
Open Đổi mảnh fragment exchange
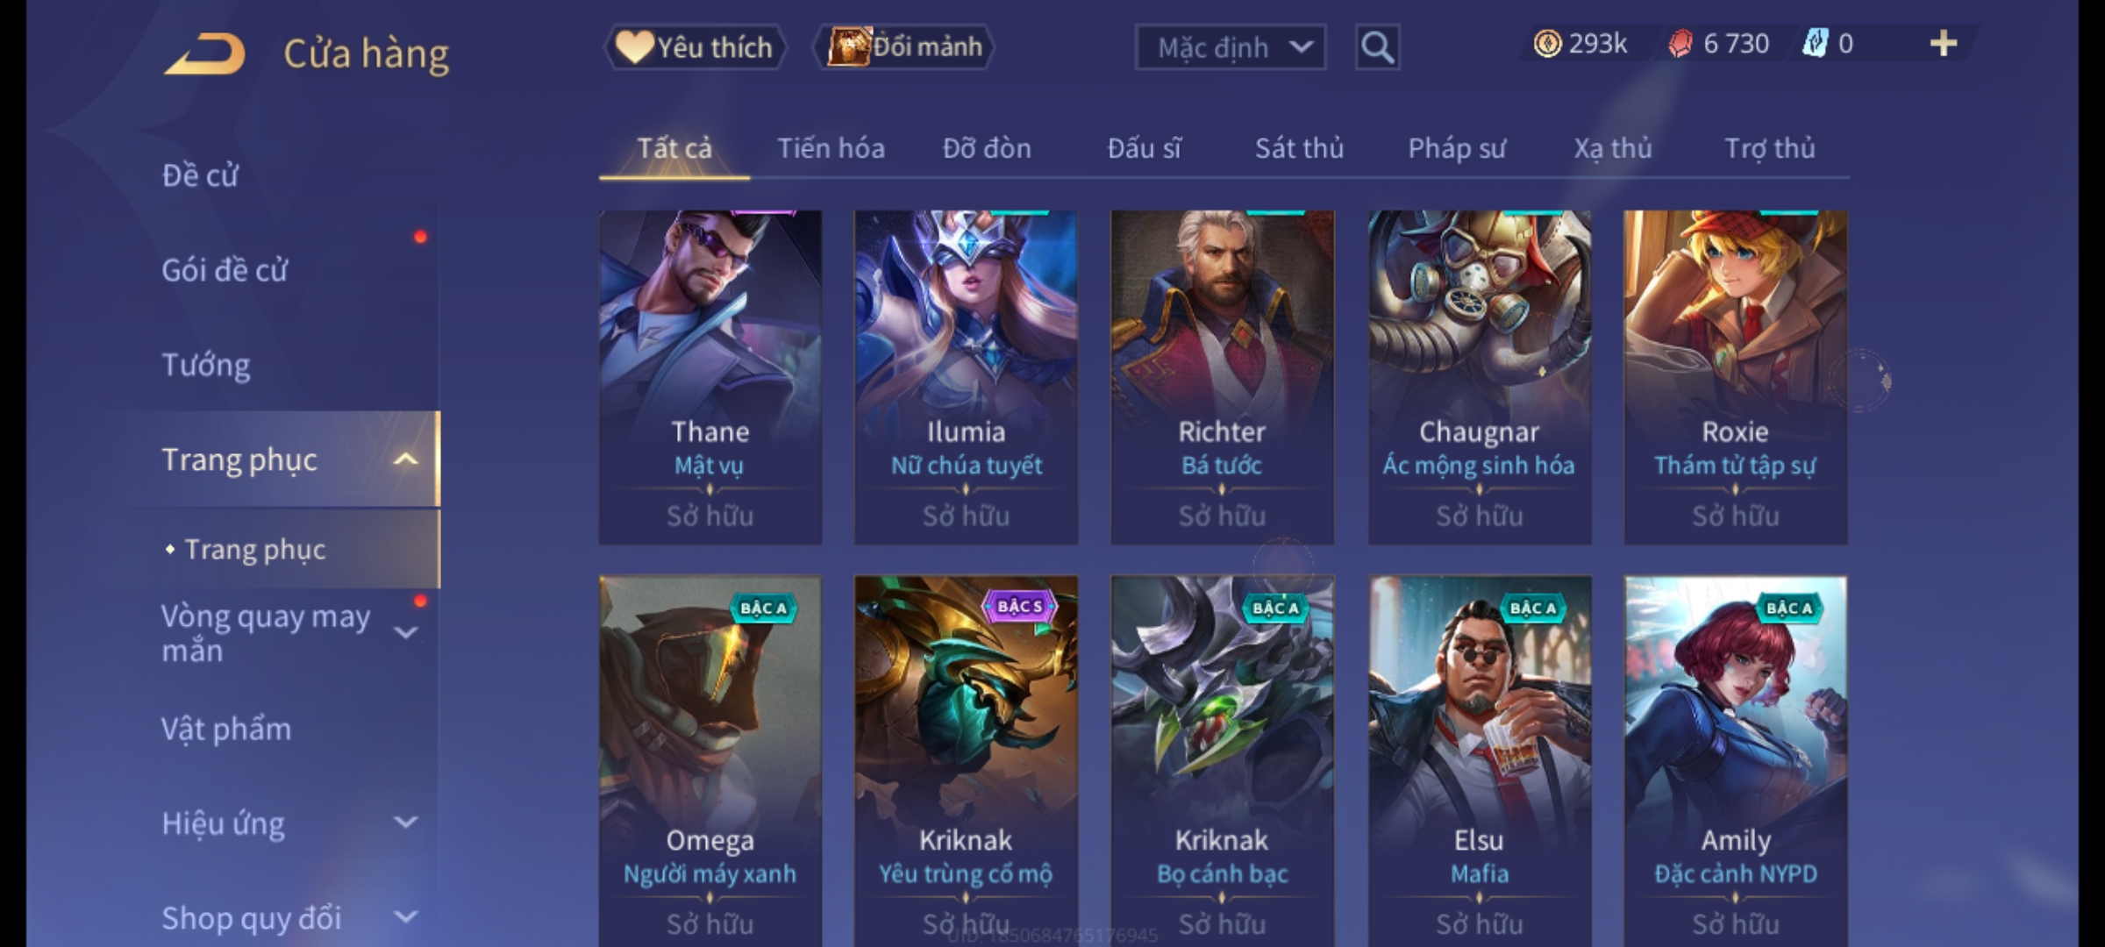904,47
